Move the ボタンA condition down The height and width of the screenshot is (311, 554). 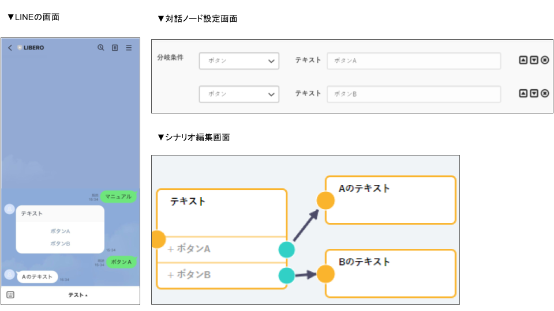tap(534, 60)
